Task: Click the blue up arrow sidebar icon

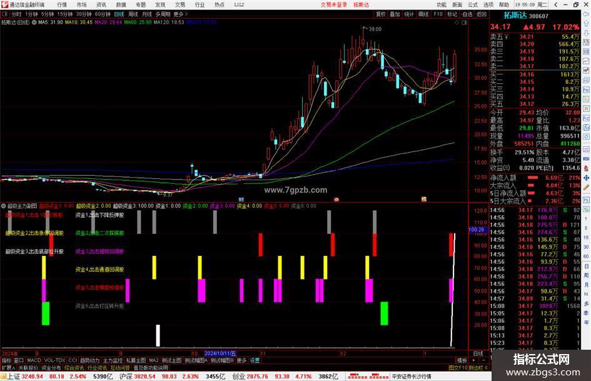Action: pyautogui.click(x=586, y=23)
